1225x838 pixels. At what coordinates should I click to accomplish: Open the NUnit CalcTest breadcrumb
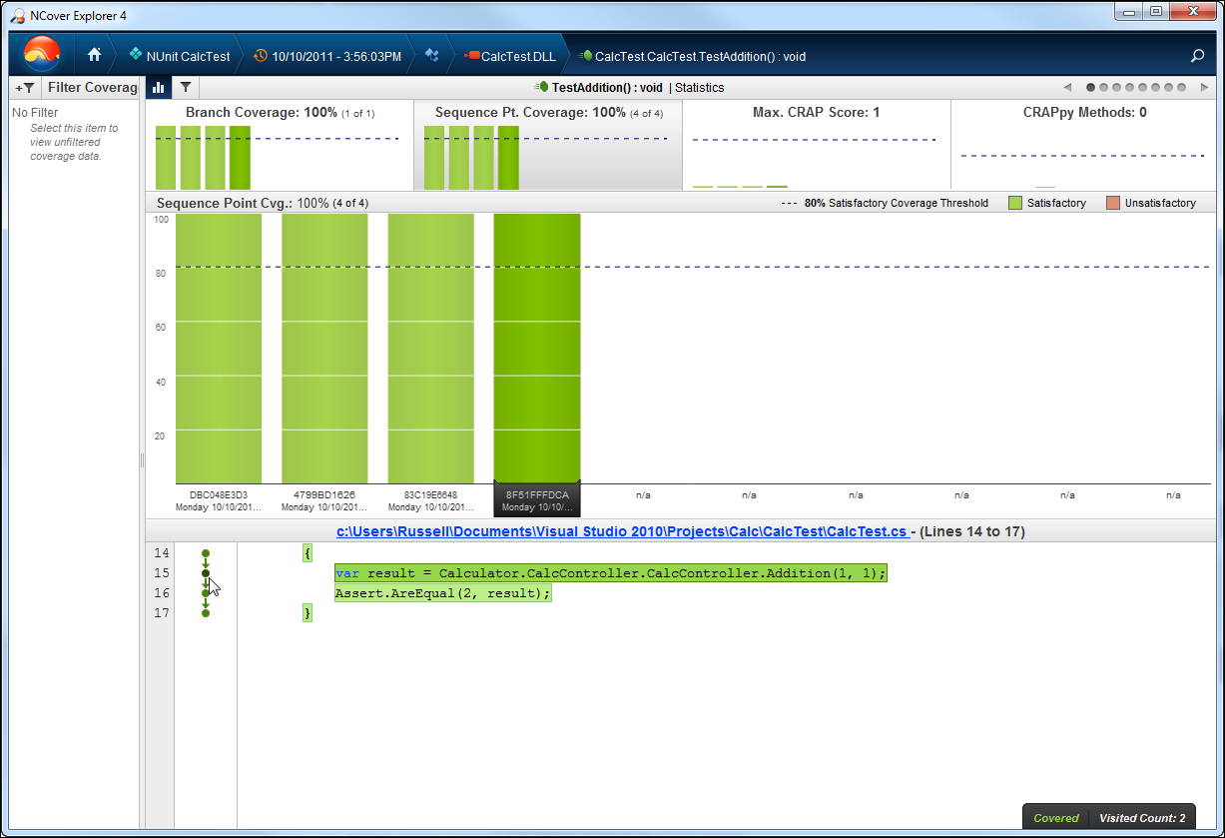(x=180, y=56)
